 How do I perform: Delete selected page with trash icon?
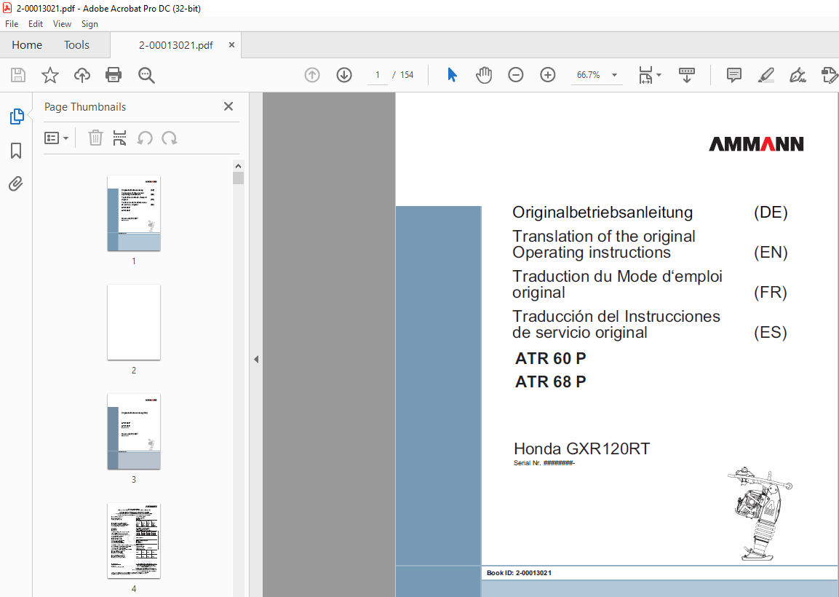pyautogui.click(x=95, y=138)
